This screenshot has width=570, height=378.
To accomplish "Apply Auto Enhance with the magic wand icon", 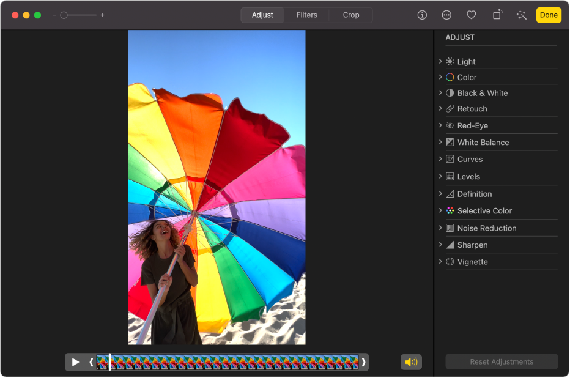I will (520, 15).
